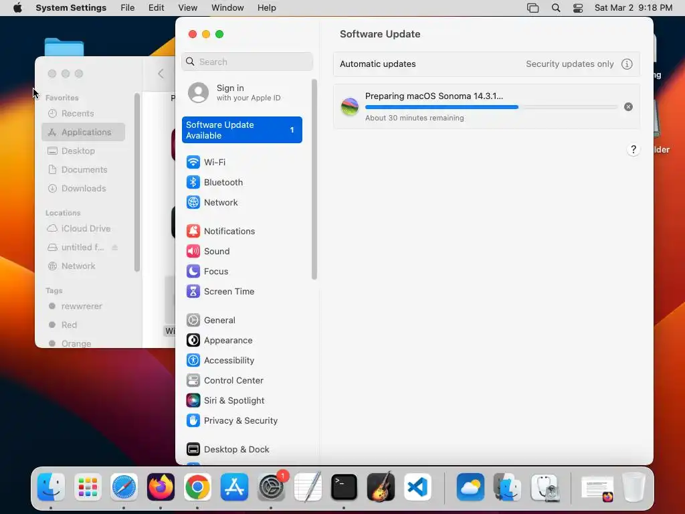Viewport: 685px width, 514px height.
Task: Open Migration Assistant from the Dock
Action: [507, 487]
